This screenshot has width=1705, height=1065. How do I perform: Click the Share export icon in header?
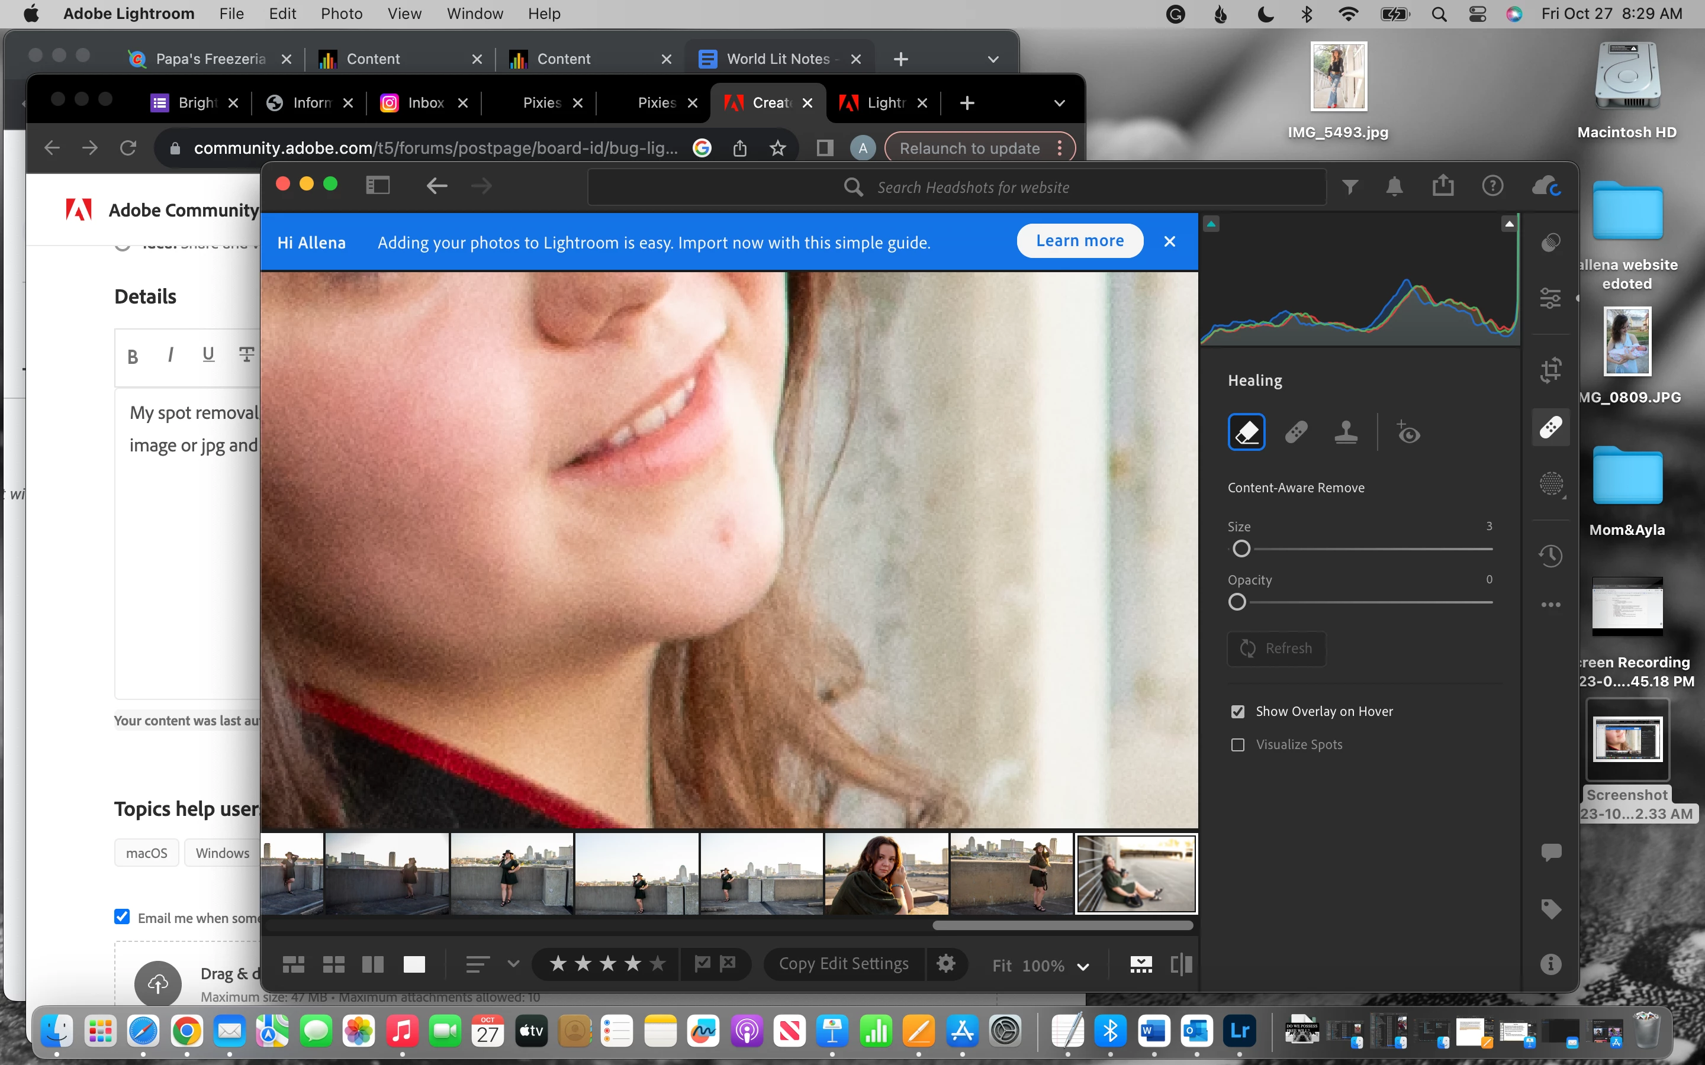click(x=1443, y=186)
